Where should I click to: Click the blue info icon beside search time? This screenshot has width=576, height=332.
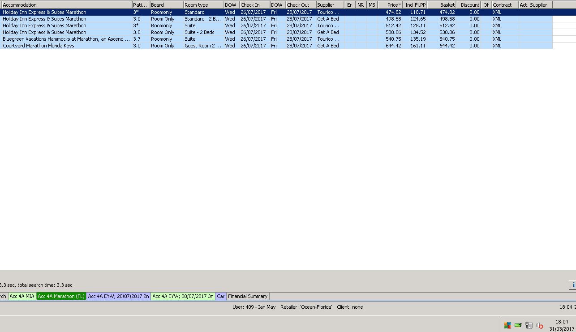coord(572,285)
